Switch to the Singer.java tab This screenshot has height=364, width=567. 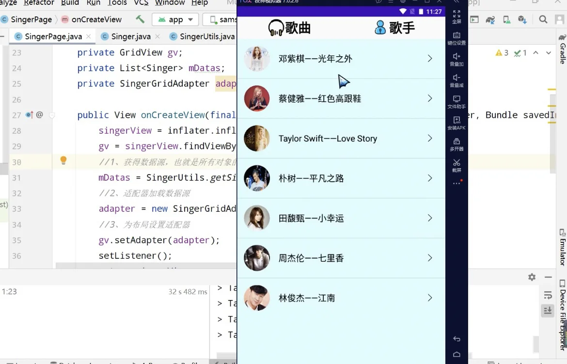[x=130, y=36]
